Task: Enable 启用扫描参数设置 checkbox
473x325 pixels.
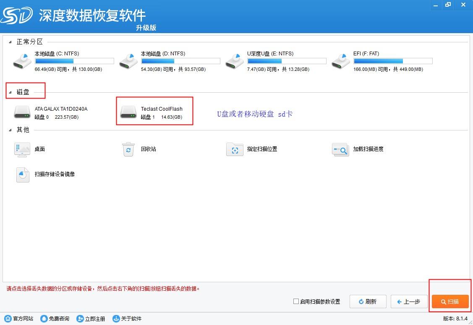Action: tap(296, 301)
